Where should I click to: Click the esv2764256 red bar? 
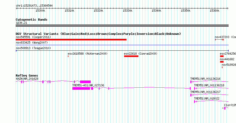pos(222,56)
